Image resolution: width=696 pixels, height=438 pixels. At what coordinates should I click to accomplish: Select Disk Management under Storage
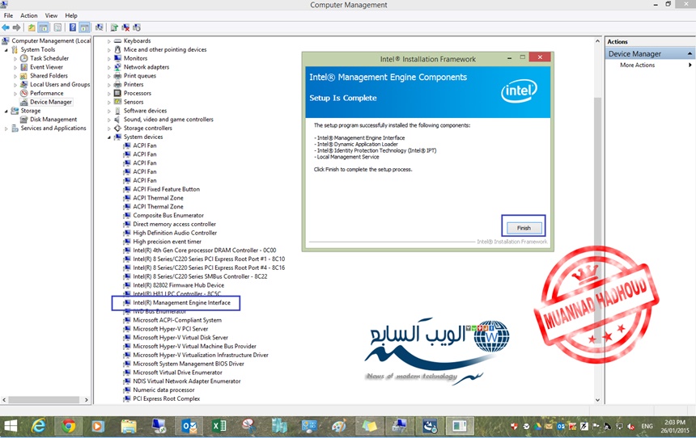coord(53,120)
